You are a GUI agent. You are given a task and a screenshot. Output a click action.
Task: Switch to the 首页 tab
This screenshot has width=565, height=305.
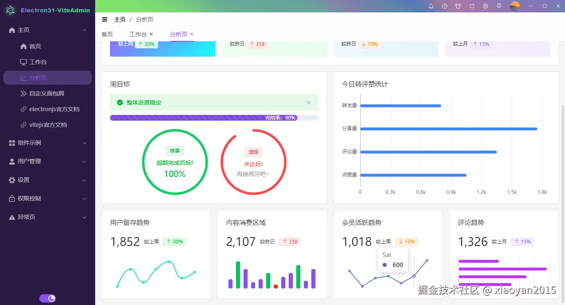pos(107,34)
